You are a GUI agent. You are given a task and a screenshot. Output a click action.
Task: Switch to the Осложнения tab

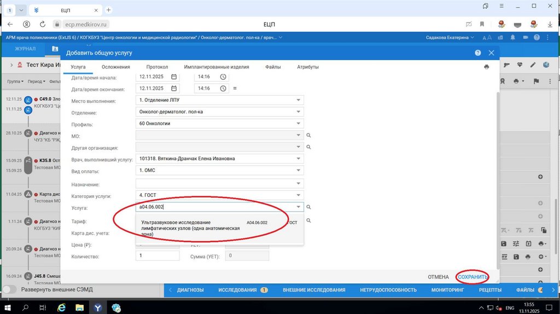[x=115, y=67]
